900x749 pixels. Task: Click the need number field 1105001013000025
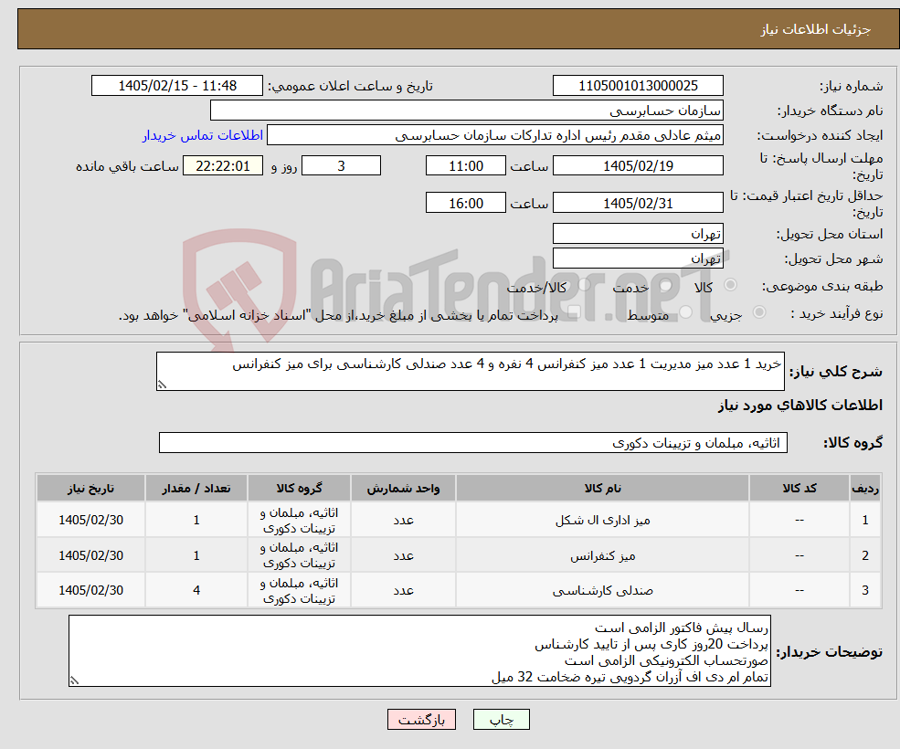click(x=638, y=86)
